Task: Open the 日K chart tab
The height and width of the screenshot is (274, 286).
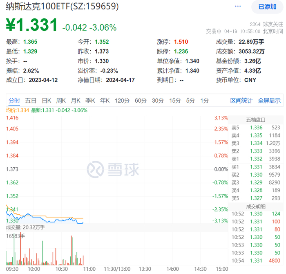Action: point(47,101)
